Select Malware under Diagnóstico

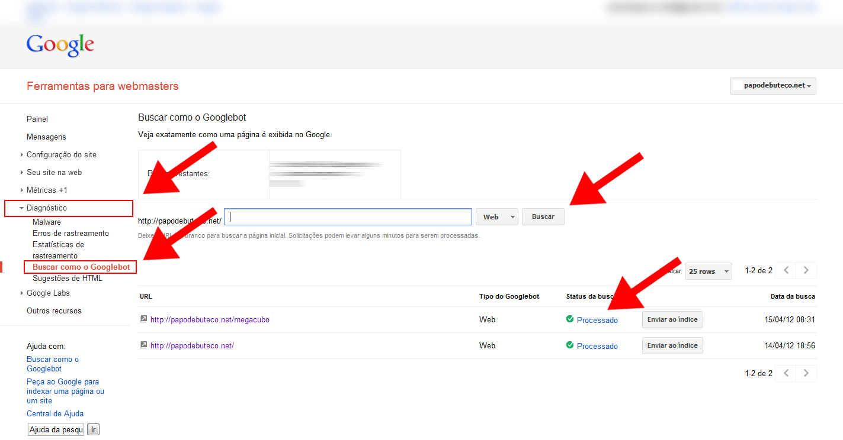click(47, 222)
